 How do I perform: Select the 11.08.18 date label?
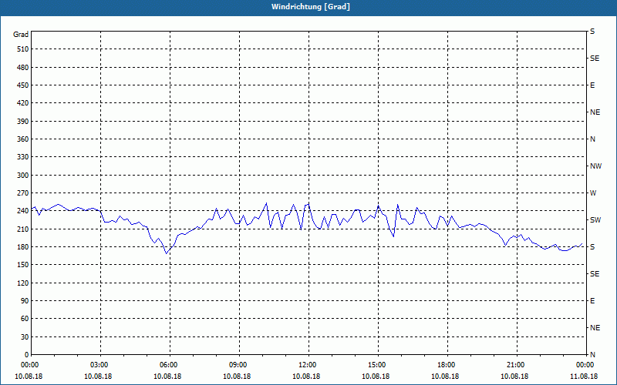(584, 377)
